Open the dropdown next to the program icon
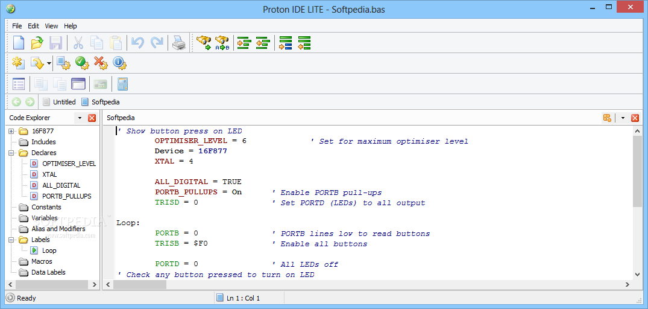The image size is (648, 309). click(x=49, y=63)
